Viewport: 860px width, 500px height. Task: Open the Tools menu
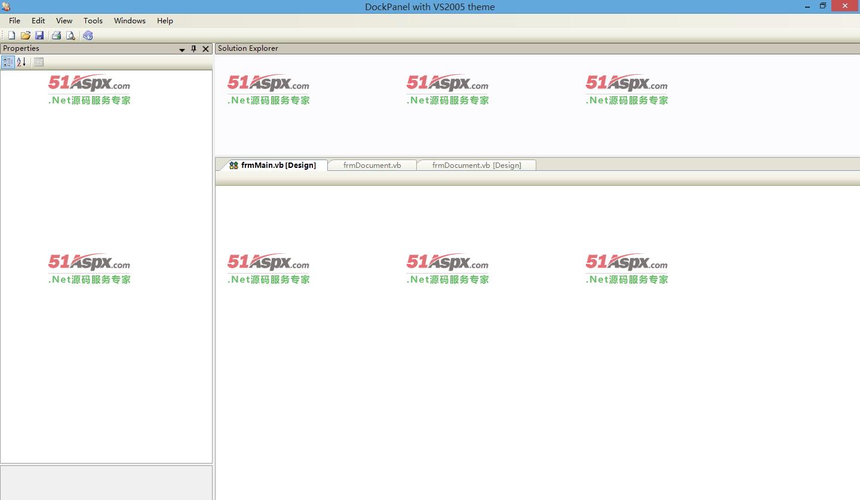pyautogui.click(x=93, y=20)
